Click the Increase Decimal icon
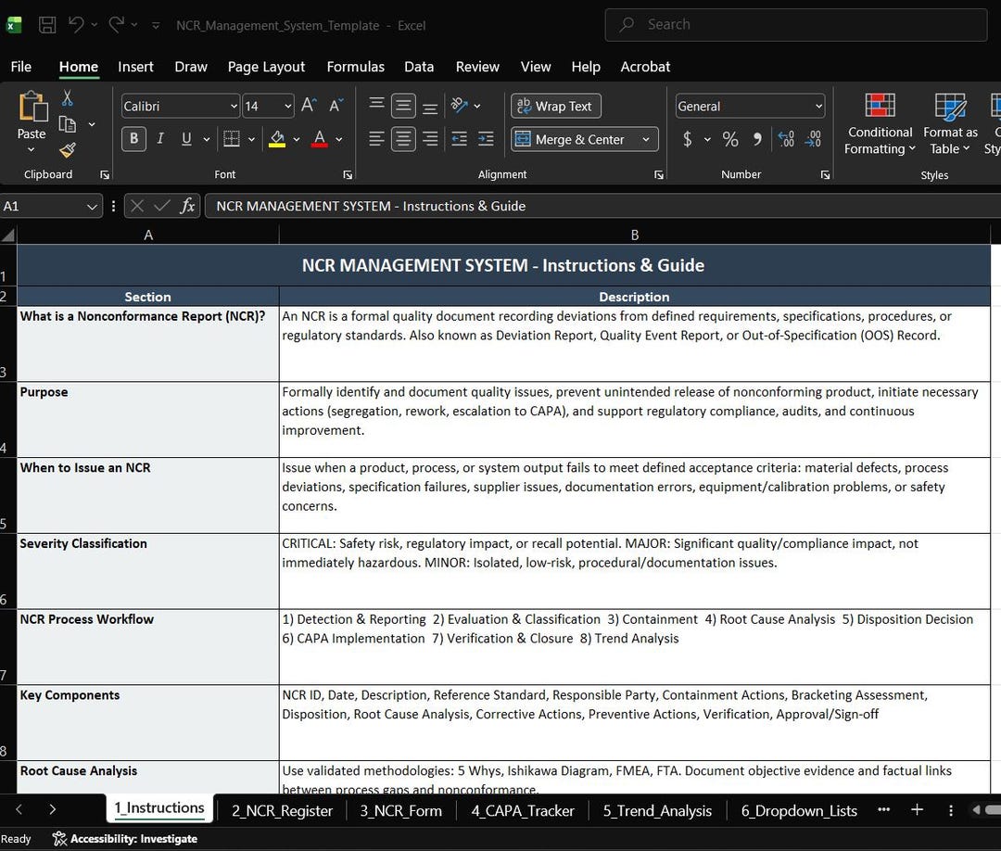Screen dimensions: 1001x851 pyautogui.click(x=787, y=138)
